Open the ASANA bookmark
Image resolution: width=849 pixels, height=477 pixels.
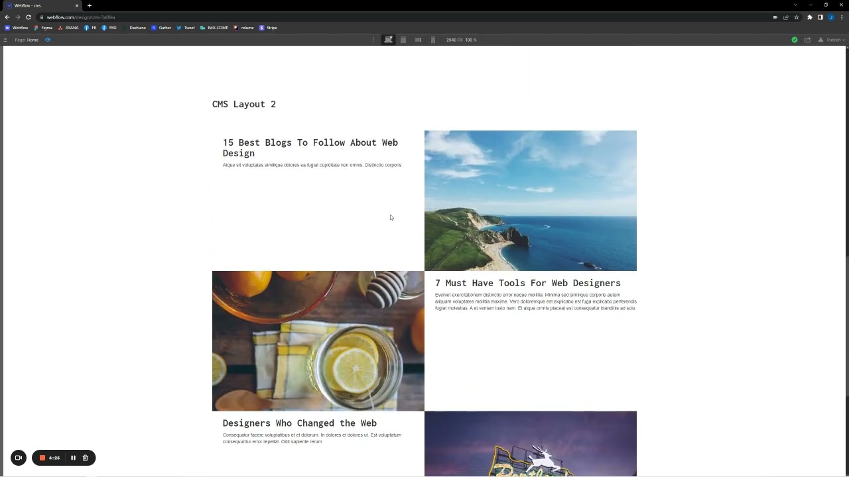click(68, 28)
